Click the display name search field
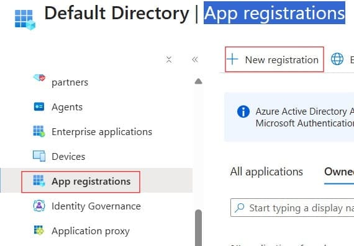This screenshot has width=354, height=246. click(292, 208)
